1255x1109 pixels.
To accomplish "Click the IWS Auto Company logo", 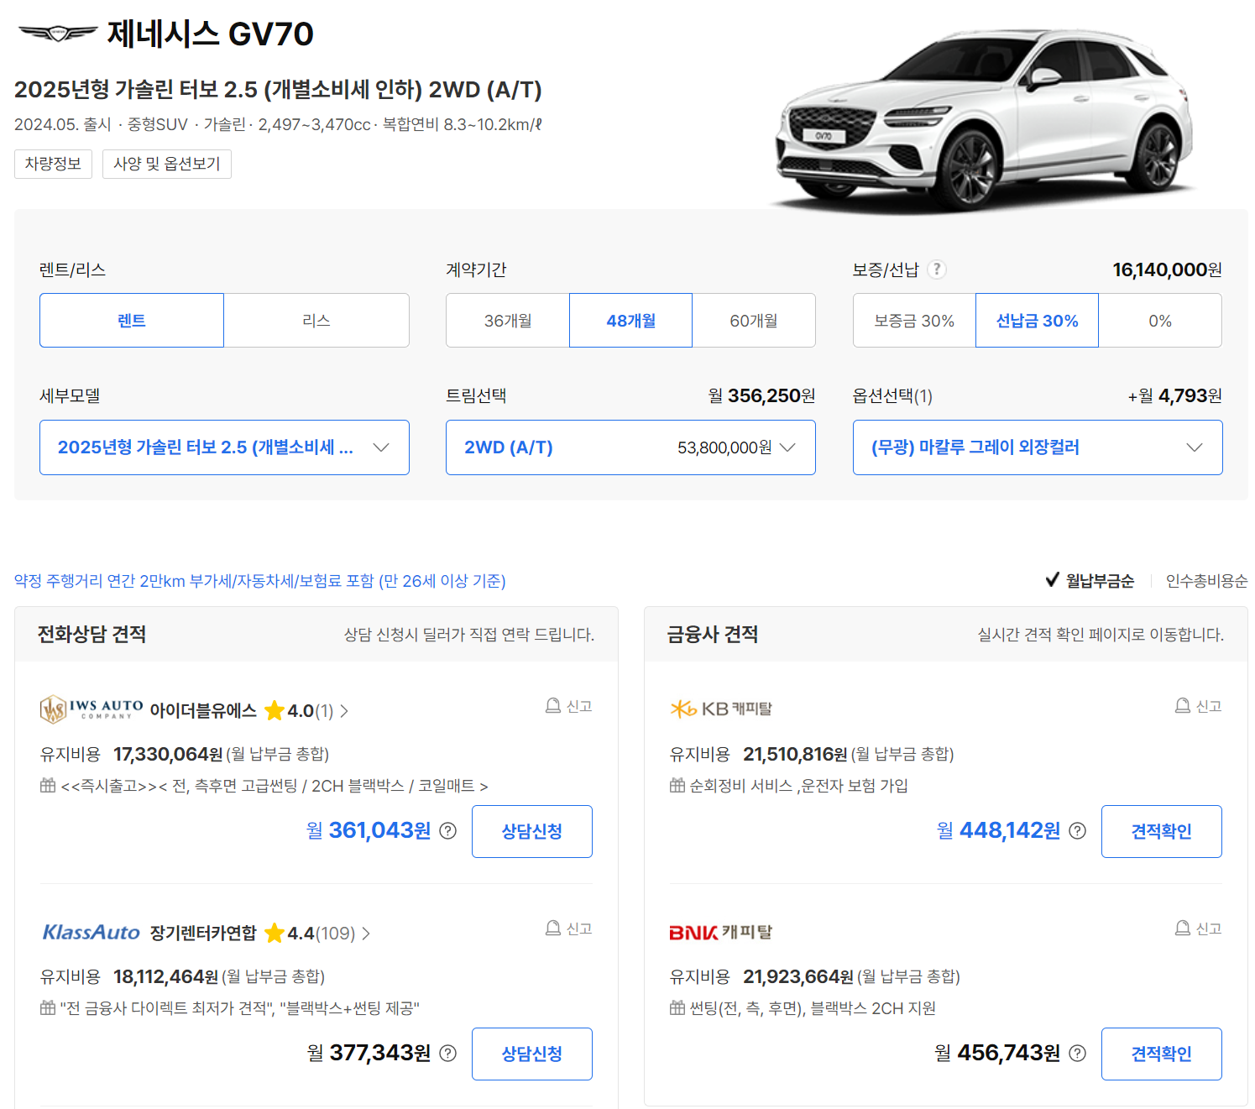I will pyautogui.click(x=91, y=709).
